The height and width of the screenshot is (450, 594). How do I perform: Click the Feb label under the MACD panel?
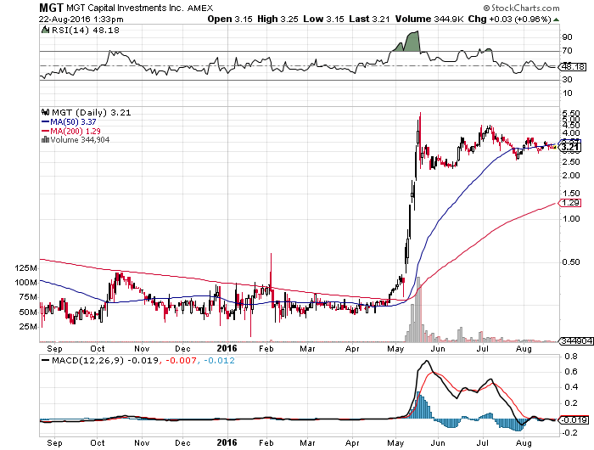266,443
